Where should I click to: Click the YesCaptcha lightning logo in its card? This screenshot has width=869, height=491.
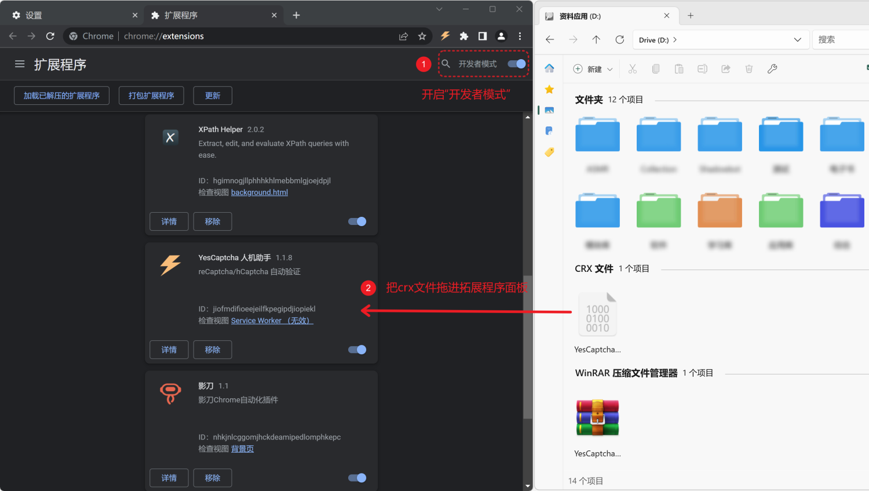(170, 265)
